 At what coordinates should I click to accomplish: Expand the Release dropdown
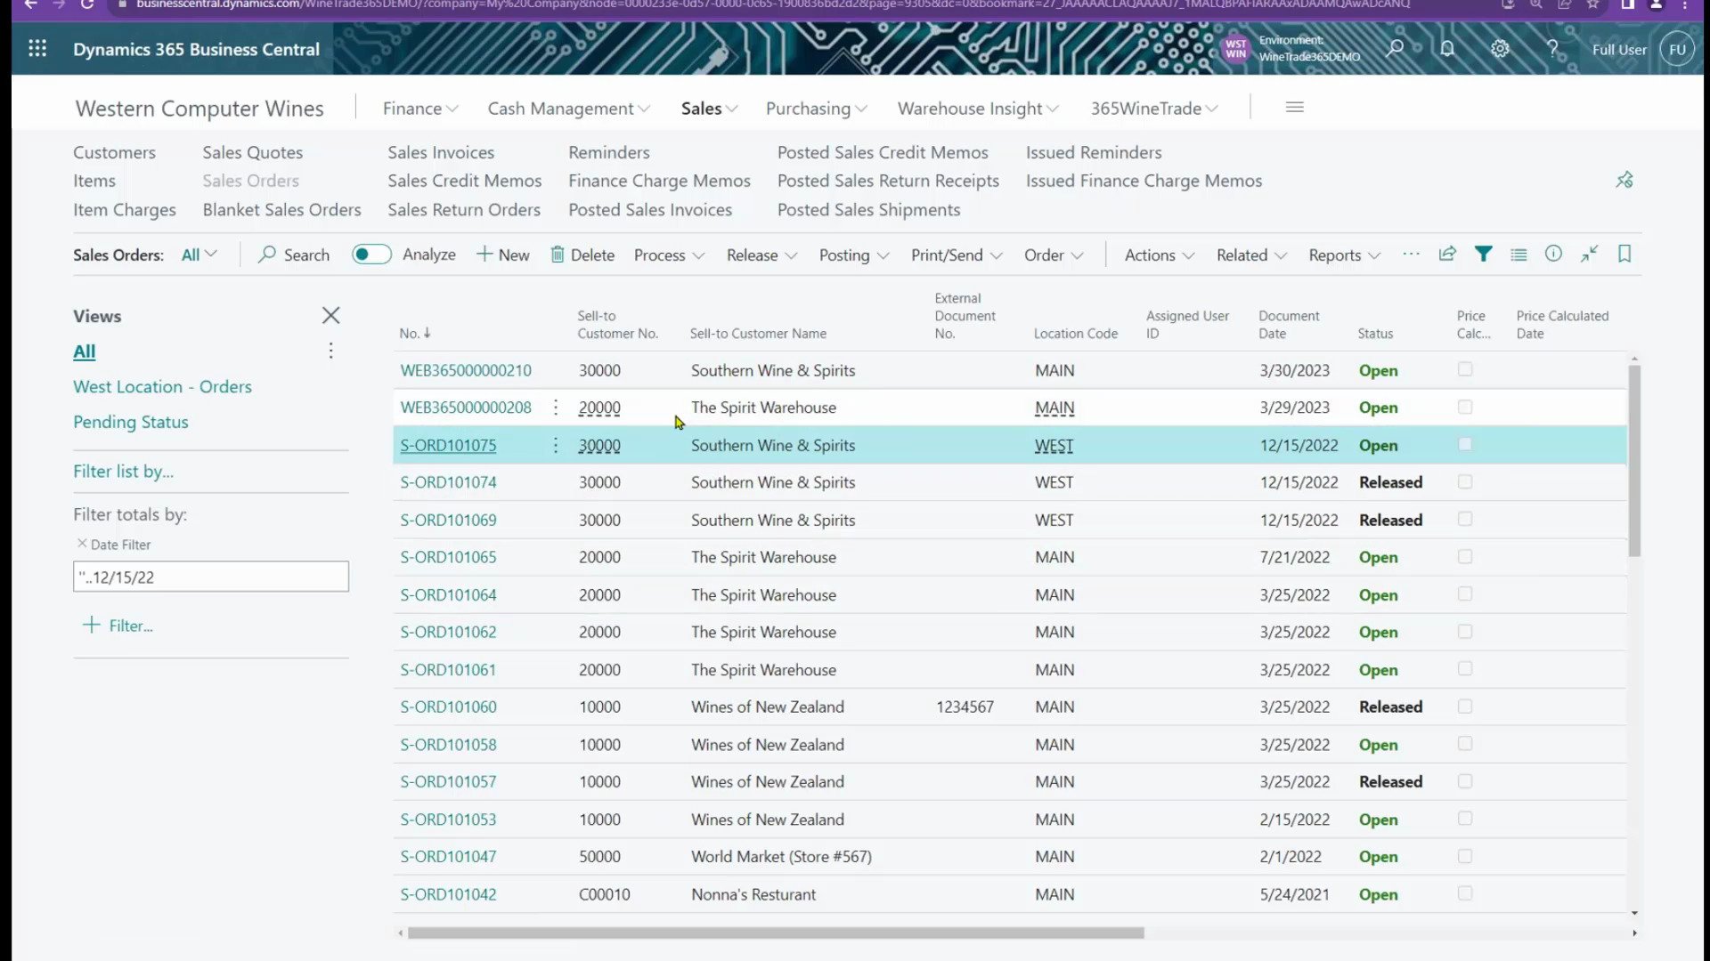coord(761,254)
